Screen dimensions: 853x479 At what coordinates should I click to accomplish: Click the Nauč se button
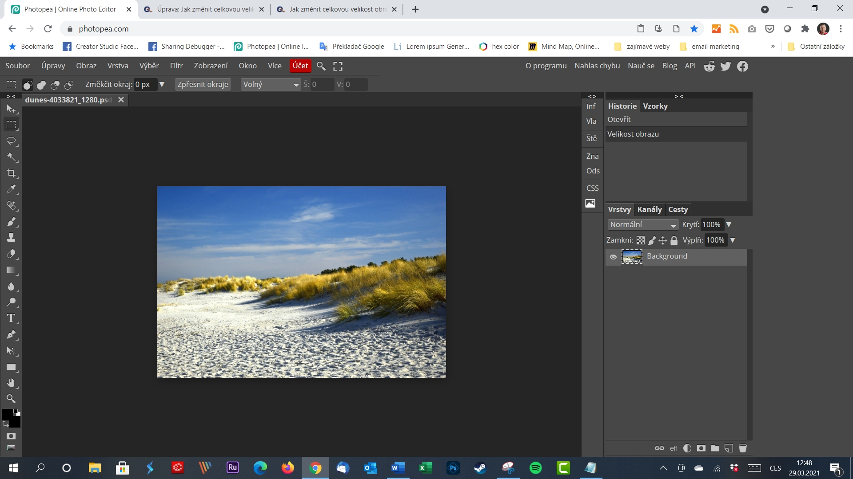pos(642,66)
